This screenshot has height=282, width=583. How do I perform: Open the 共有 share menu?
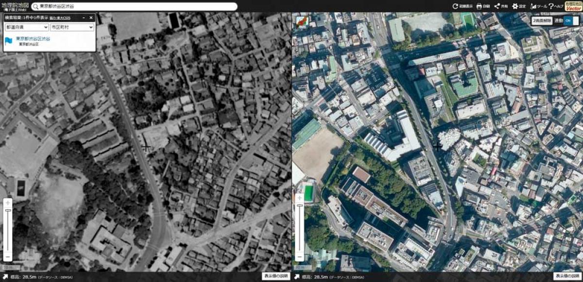[x=501, y=6]
